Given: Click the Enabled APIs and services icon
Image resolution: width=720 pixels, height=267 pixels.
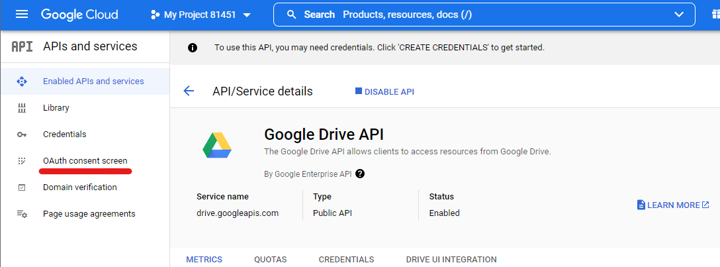Looking at the screenshot, I should tap(22, 81).
